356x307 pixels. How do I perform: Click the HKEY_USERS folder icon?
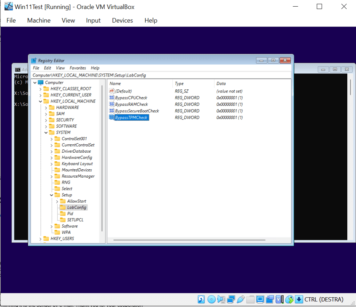pos(46,239)
